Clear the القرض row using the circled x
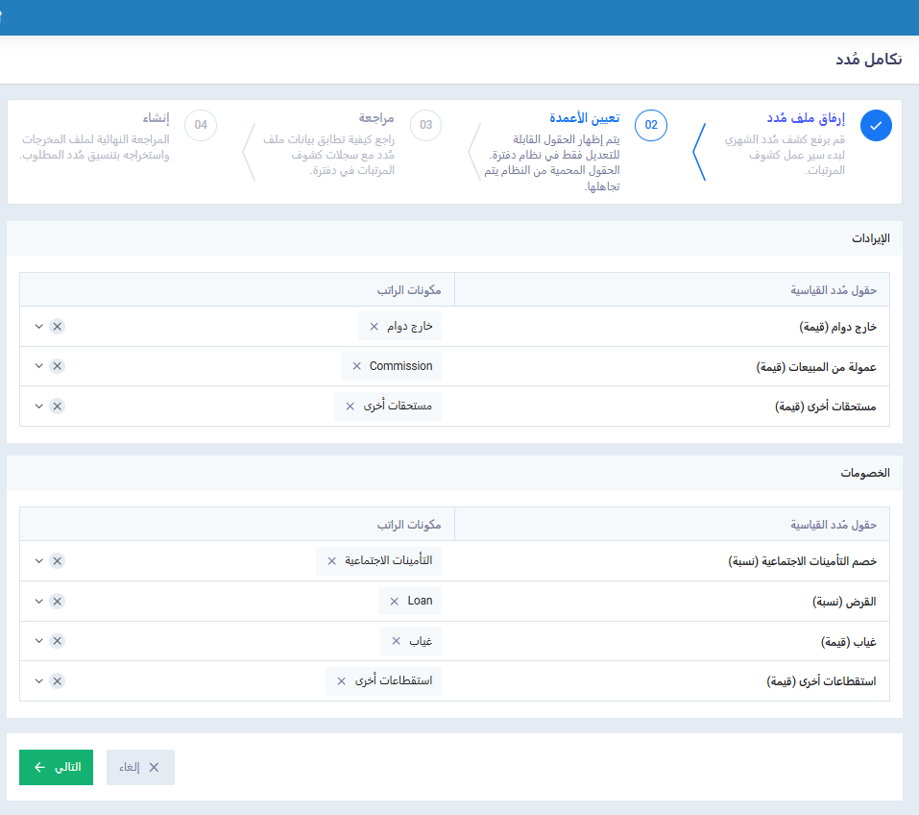Viewport: 919px width, 815px height. click(x=57, y=602)
